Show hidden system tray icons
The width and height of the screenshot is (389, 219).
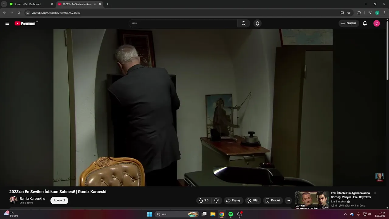point(345,214)
